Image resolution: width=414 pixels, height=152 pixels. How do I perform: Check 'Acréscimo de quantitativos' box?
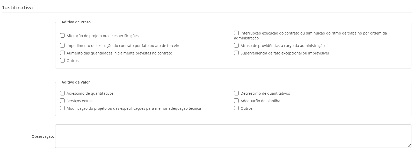62,93
